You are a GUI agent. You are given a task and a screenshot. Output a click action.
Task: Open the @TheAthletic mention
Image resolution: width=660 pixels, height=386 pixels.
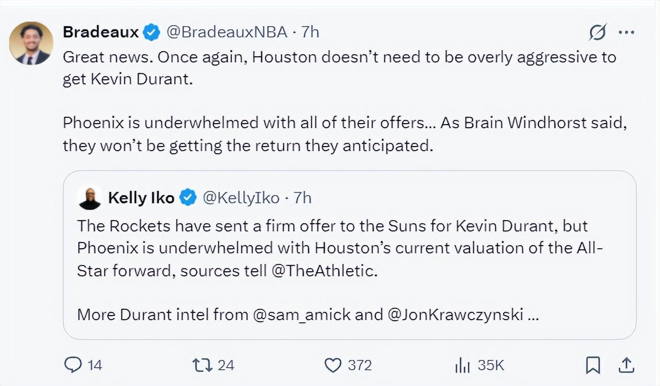[324, 271]
